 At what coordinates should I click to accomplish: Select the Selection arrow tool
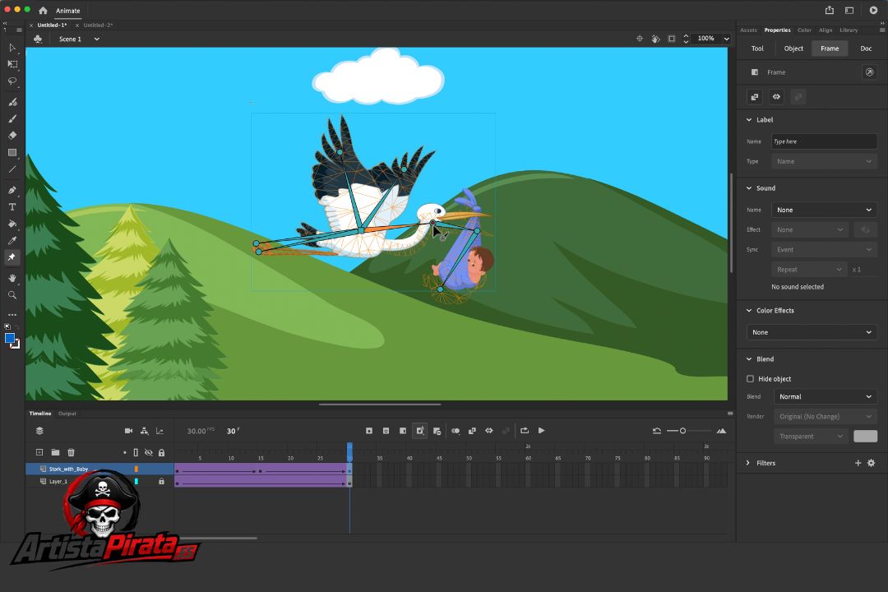click(x=12, y=48)
